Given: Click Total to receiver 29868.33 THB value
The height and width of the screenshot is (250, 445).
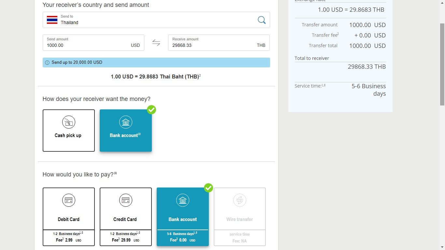Looking at the screenshot, I should click(x=367, y=67).
